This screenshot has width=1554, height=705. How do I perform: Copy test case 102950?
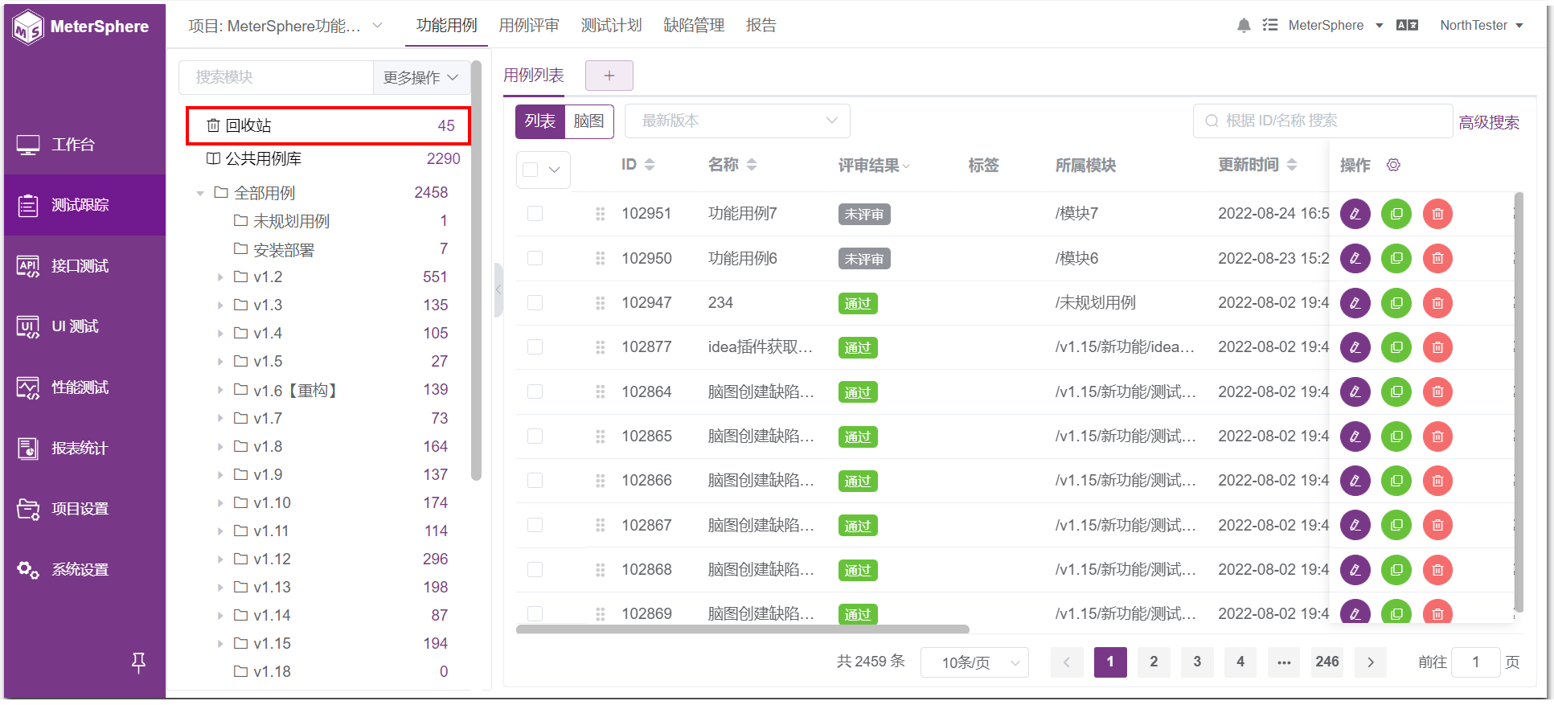pos(1396,258)
